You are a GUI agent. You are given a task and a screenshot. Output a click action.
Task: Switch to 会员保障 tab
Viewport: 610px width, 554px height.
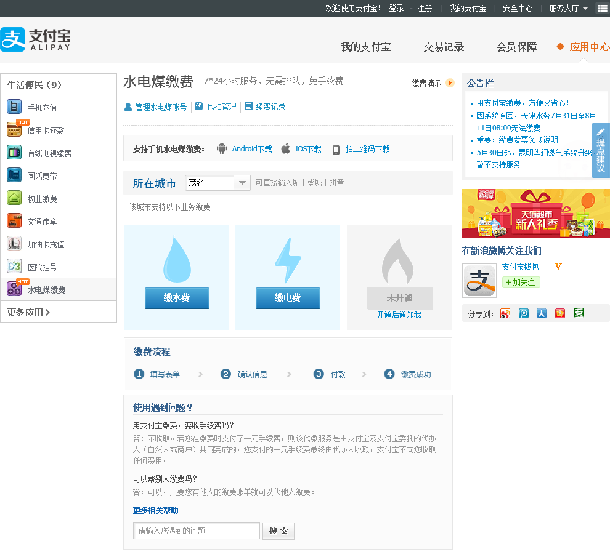[516, 47]
